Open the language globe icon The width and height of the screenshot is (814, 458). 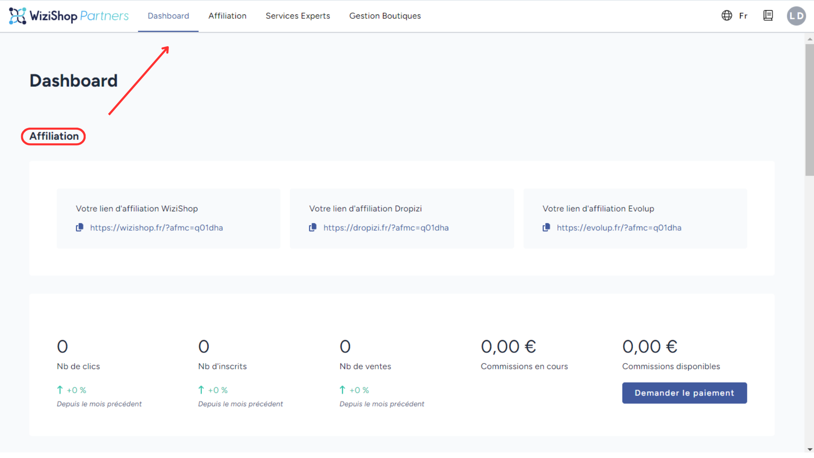click(x=727, y=16)
